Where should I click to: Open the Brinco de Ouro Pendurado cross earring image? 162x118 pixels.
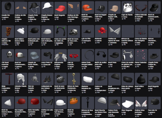click(x=74, y=79)
